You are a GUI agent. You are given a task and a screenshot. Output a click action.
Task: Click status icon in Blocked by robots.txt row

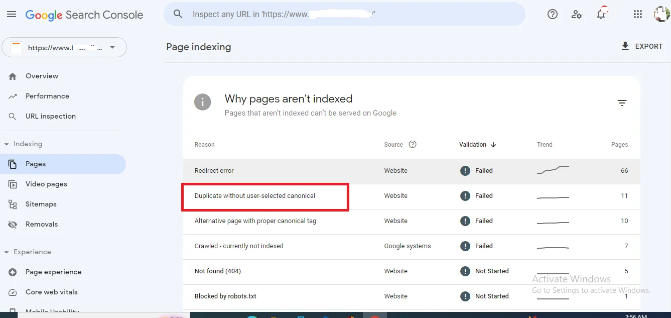click(465, 296)
